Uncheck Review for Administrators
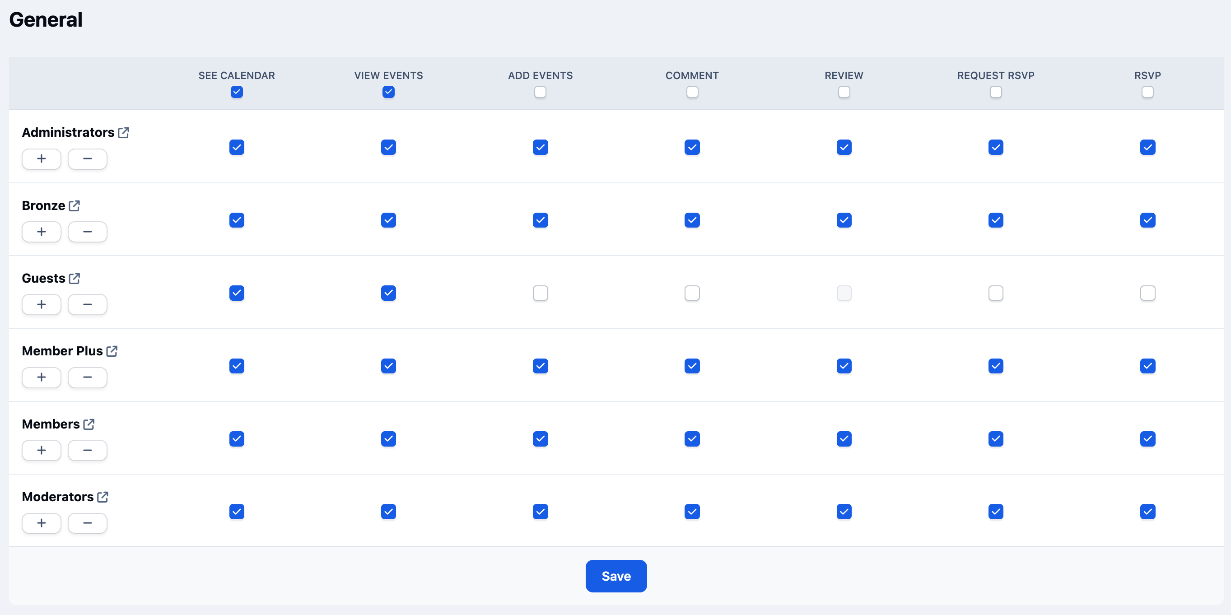Image resolution: width=1231 pixels, height=615 pixels. coord(844,147)
